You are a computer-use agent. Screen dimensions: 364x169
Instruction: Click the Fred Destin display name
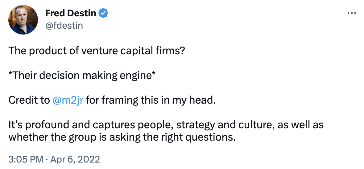point(71,13)
